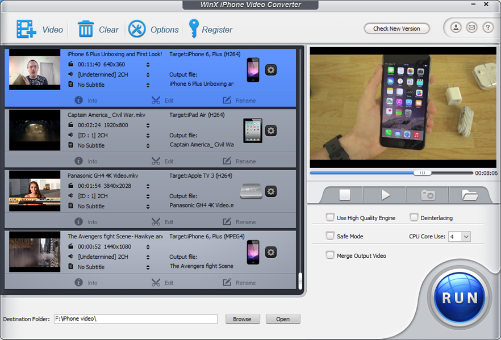This screenshot has width=501, height=340.
Task: Open the destination folder
Action: point(283,319)
